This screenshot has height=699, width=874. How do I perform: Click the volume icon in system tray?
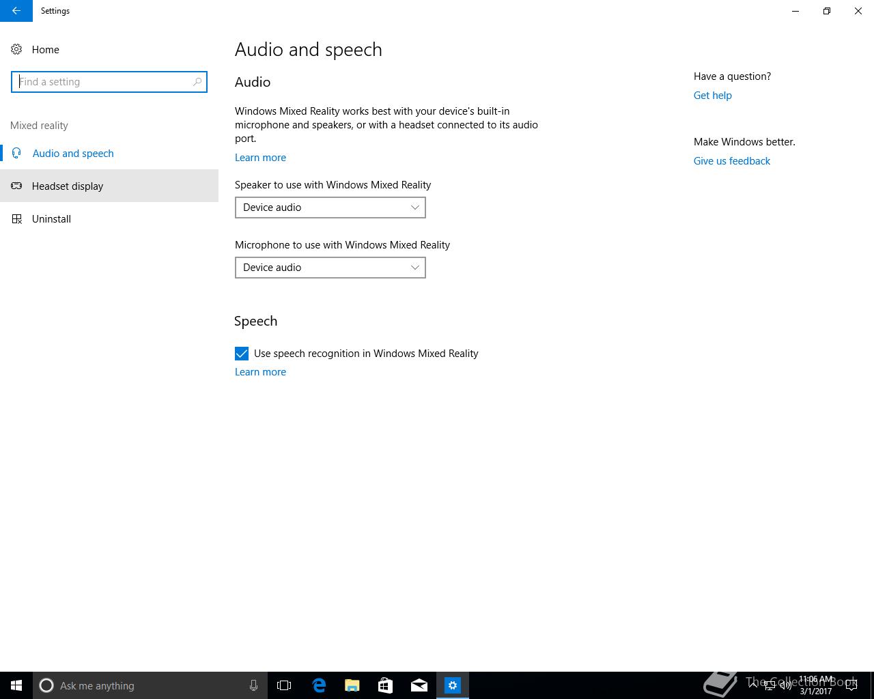point(785,685)
